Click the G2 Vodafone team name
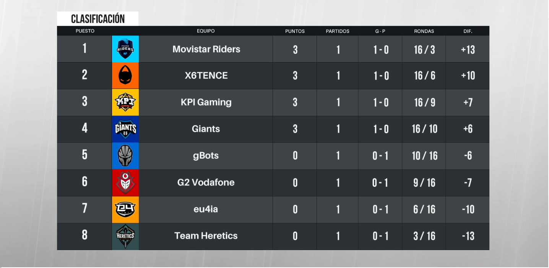 [206, 182]
